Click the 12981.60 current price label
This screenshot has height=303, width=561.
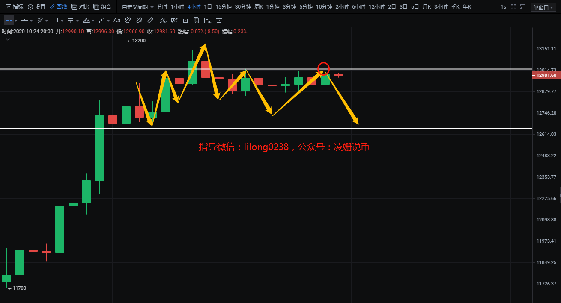coord(546,75)
